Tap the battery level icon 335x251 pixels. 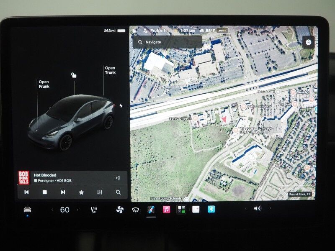pos(121,31)
